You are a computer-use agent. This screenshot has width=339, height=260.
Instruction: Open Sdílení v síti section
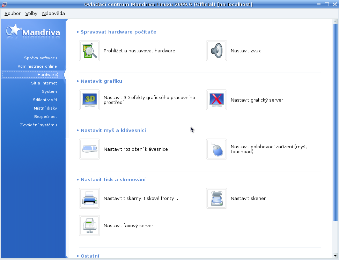[45, 100]
